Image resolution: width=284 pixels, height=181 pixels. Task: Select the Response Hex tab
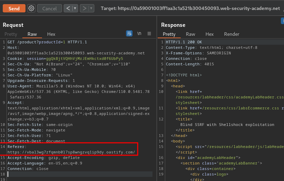[210, 34]
